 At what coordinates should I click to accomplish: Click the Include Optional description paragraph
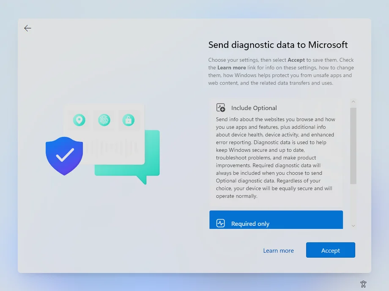[276, 158]
